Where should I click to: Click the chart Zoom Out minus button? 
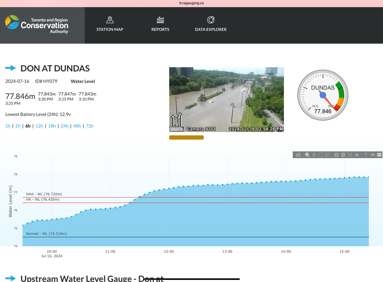[x=343, y=155]
